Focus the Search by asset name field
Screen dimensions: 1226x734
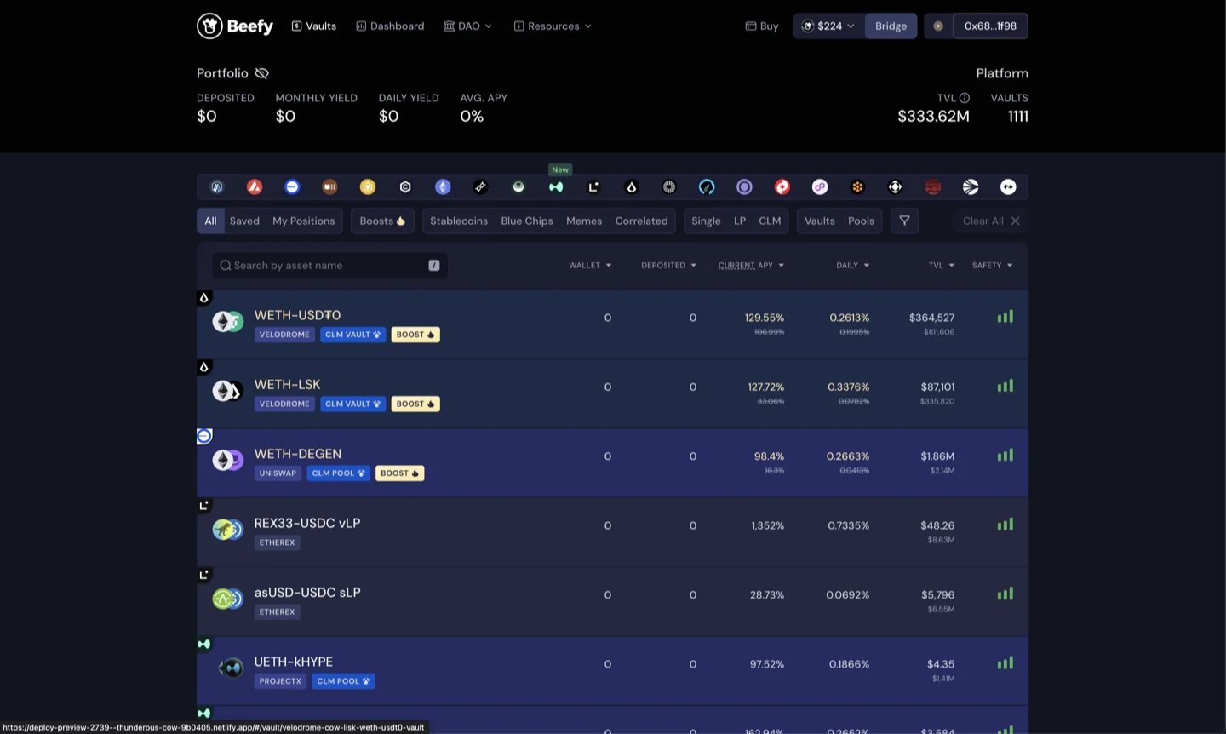coord(329,266)
